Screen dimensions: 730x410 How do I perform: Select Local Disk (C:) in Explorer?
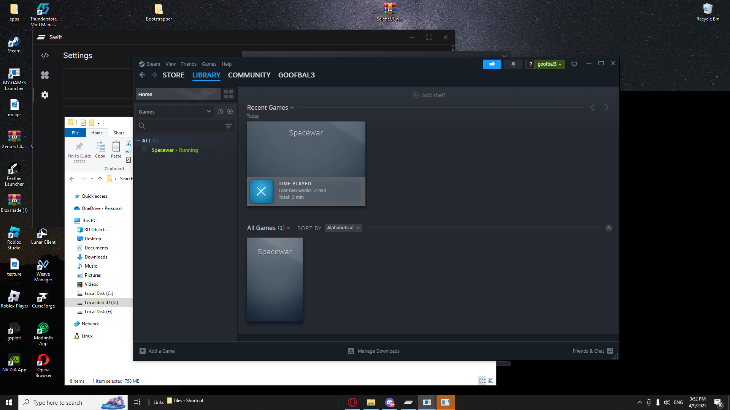(x=99, y=293)
